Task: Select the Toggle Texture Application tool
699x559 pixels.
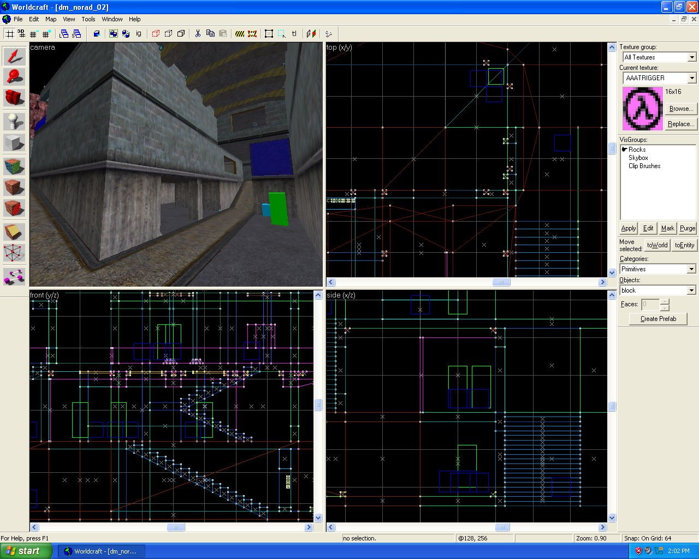Action: click(14, 166)
